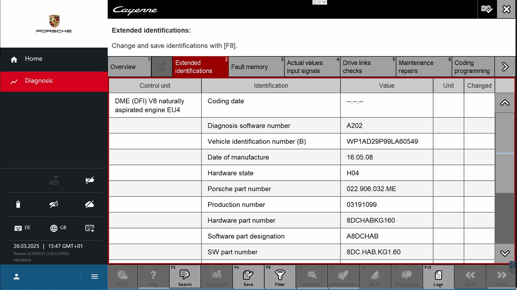Select the Production number row
517x290 pixels.
click(x=302, y=205)
